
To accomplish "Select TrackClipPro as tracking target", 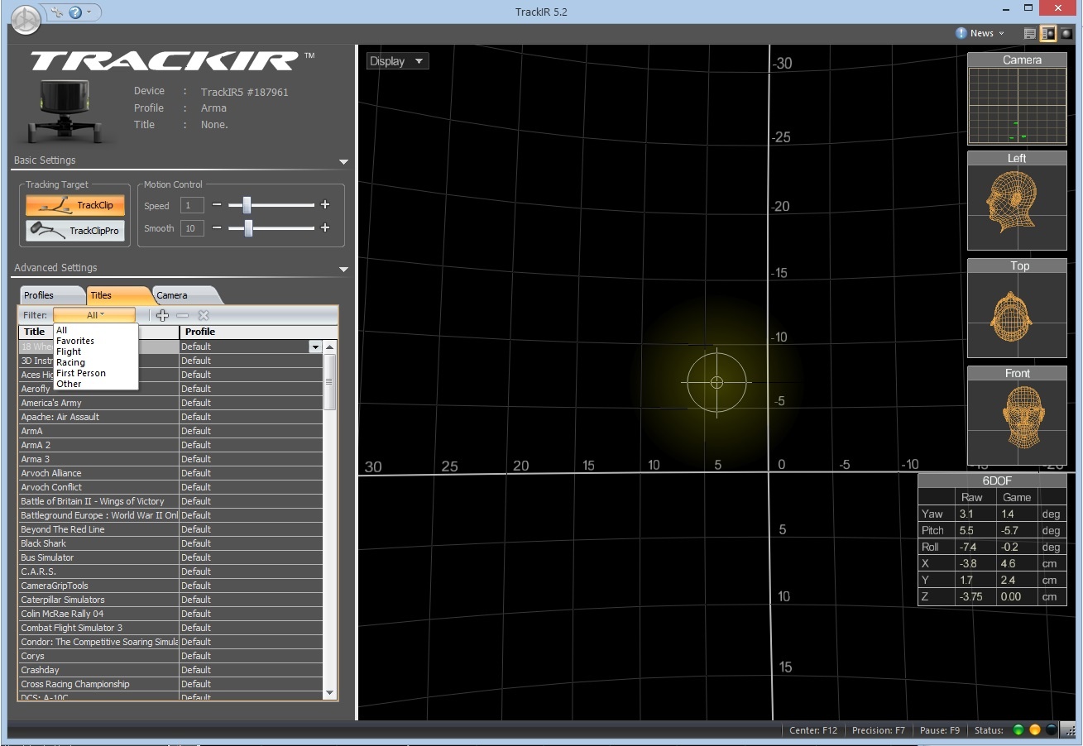I will (75, 231).
